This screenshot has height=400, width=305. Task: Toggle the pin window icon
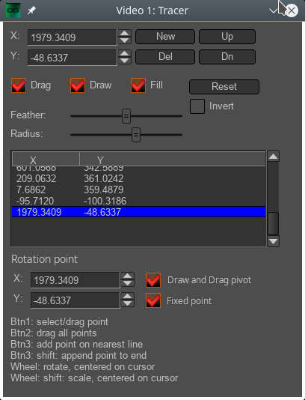31,10
